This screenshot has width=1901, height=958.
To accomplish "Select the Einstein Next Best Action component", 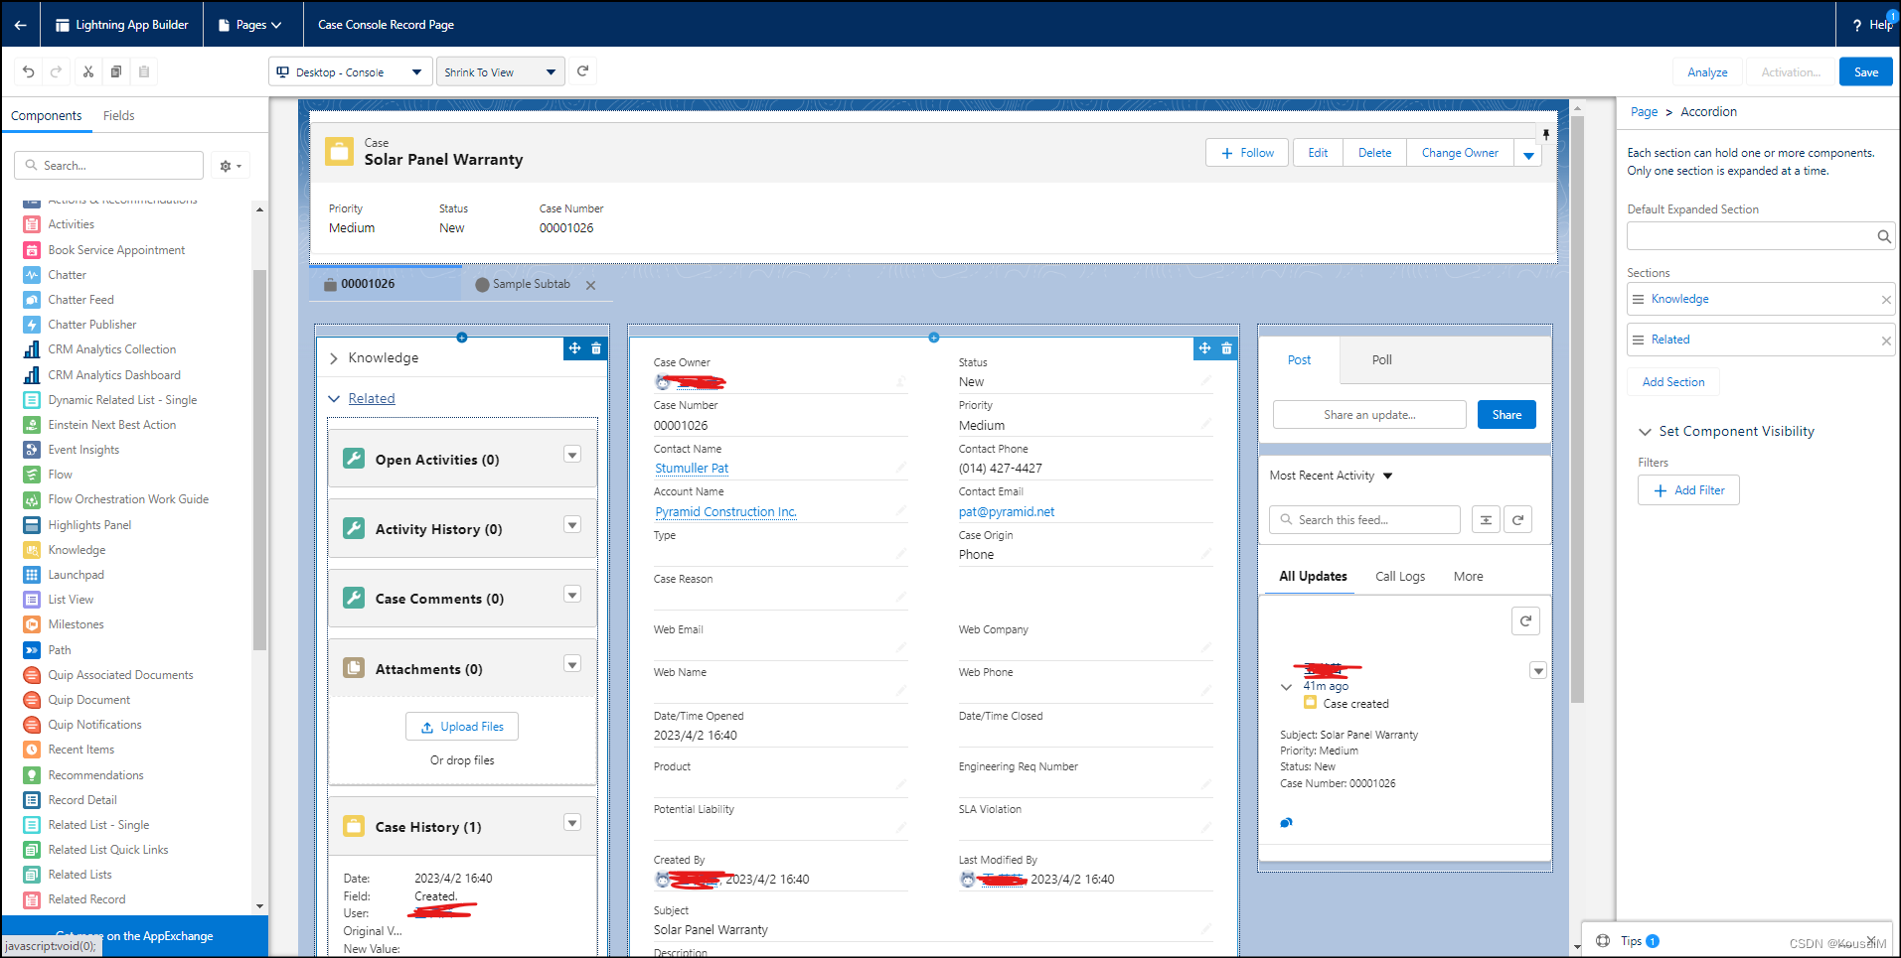I will tap(112, 425).
